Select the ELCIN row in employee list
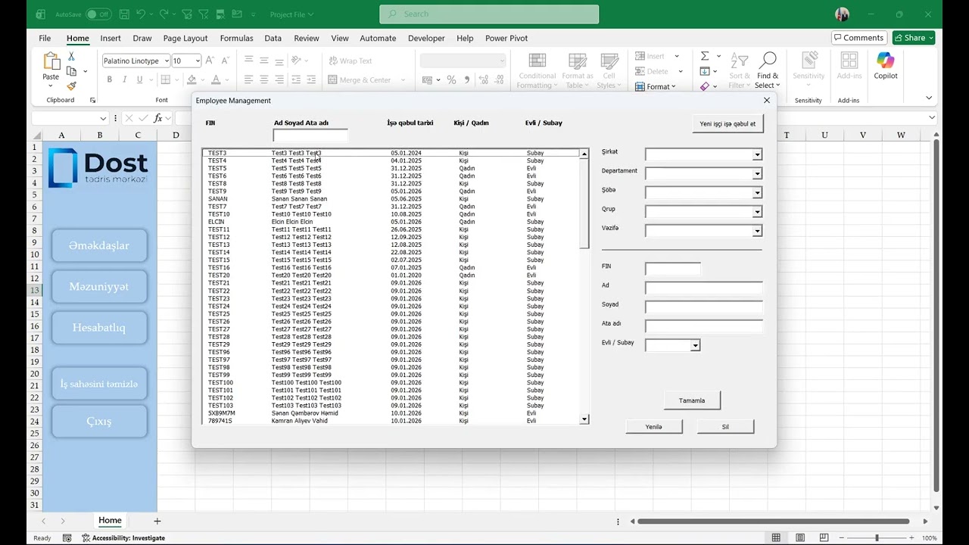The height and width of the screenshot is (545, 969). tap(392, 222)
